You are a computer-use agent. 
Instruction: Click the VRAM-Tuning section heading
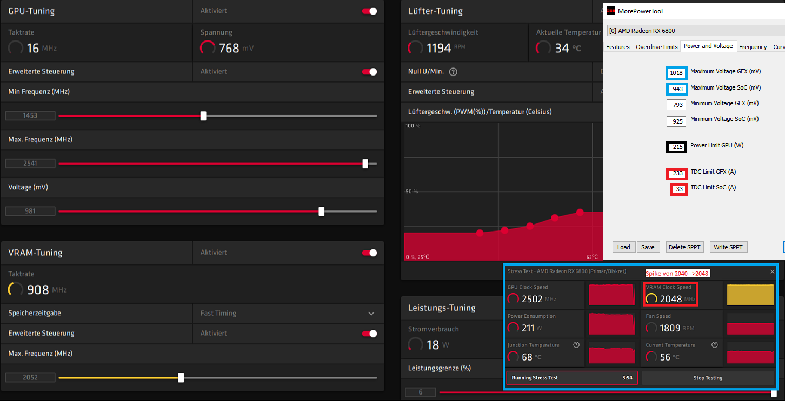[35, 253]
